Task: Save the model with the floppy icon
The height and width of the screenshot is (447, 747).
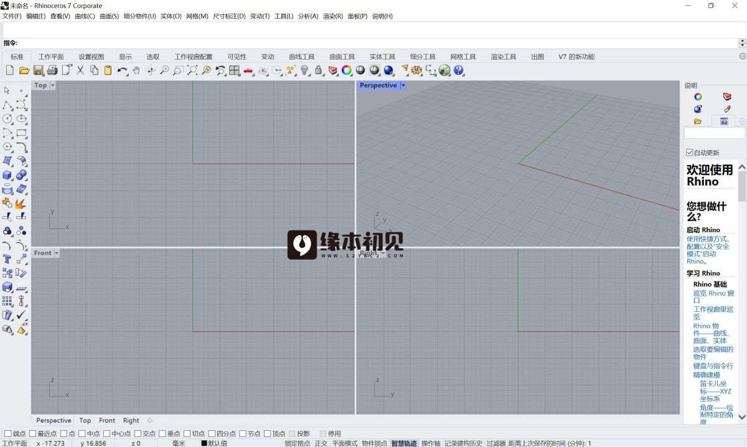Action: [x=39, y=70]
